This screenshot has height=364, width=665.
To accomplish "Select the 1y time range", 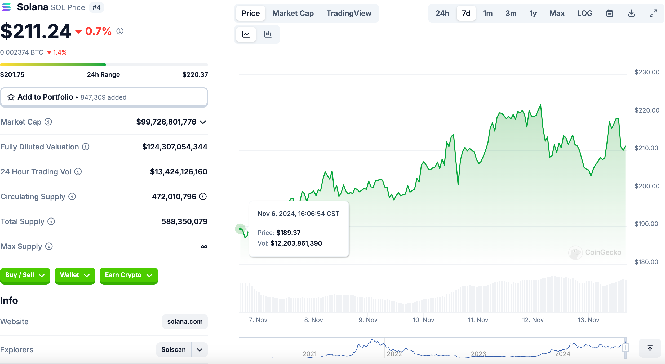I will (x=533, y=13).
